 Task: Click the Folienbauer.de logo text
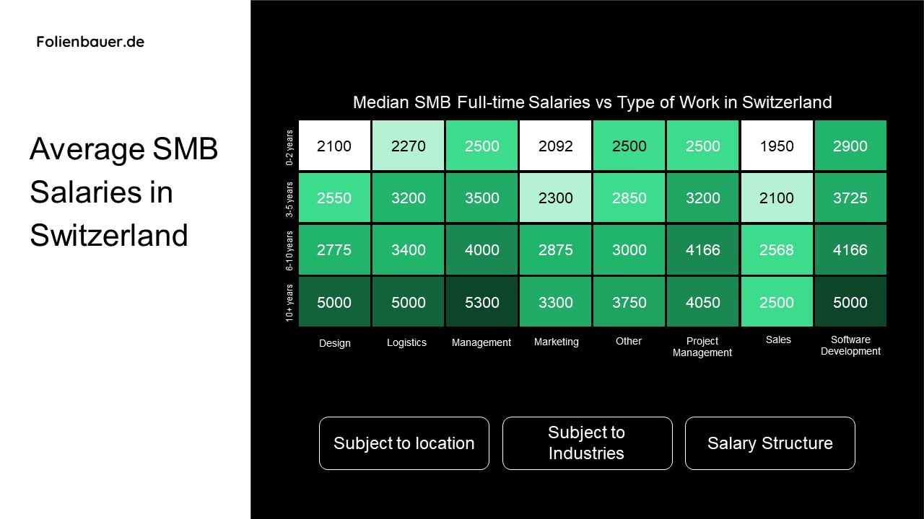90,42
